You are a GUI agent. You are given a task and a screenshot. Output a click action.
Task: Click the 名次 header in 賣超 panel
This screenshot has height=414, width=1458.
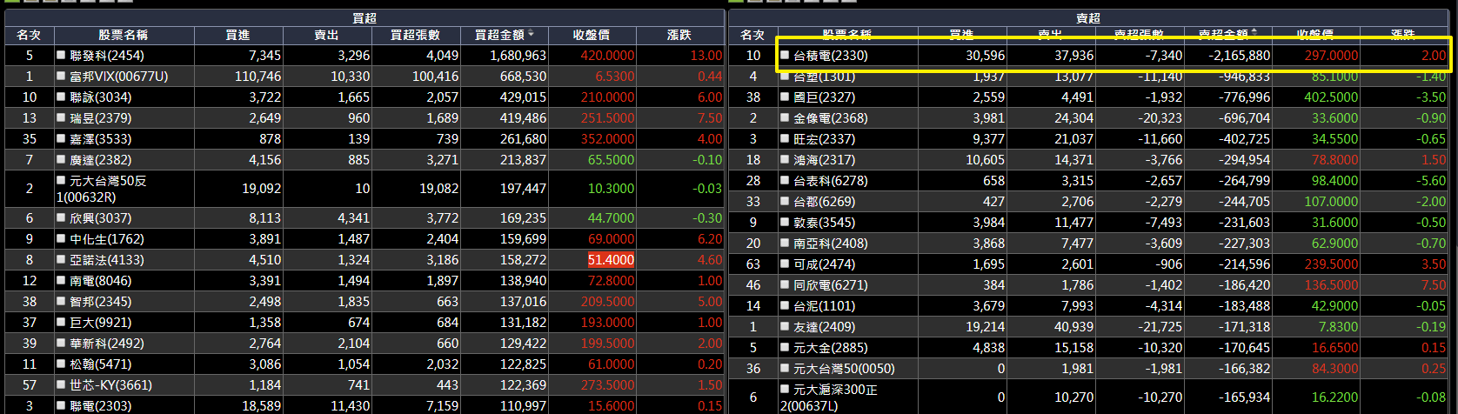click(753, 35)
